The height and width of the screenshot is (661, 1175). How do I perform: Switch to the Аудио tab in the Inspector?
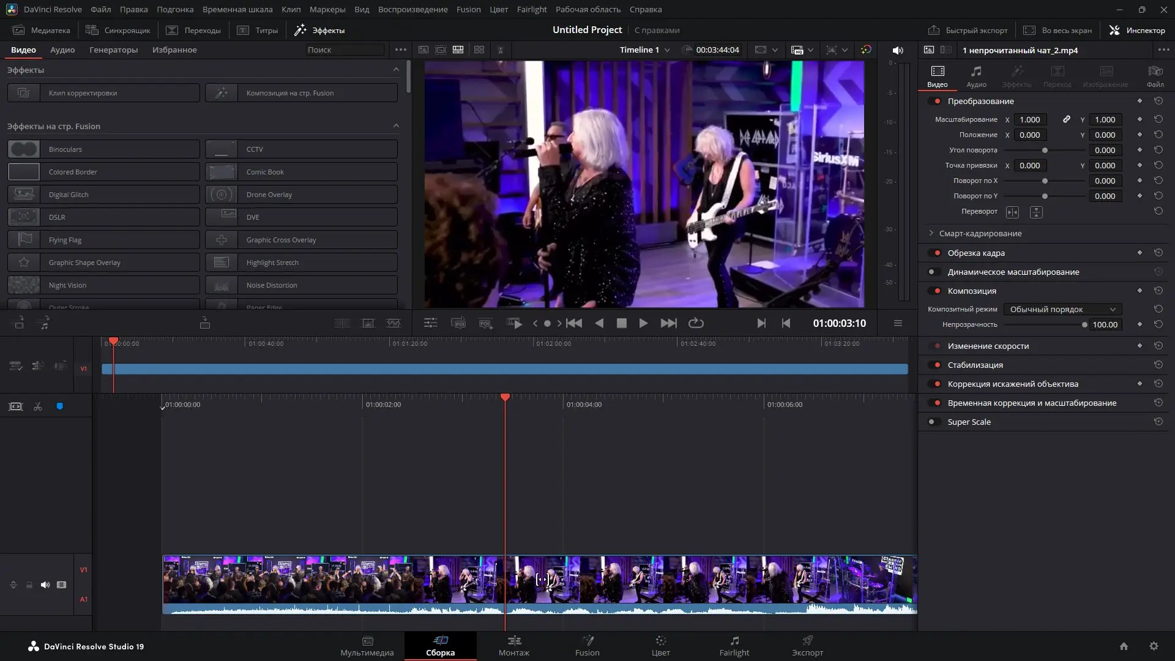[976, 75]
